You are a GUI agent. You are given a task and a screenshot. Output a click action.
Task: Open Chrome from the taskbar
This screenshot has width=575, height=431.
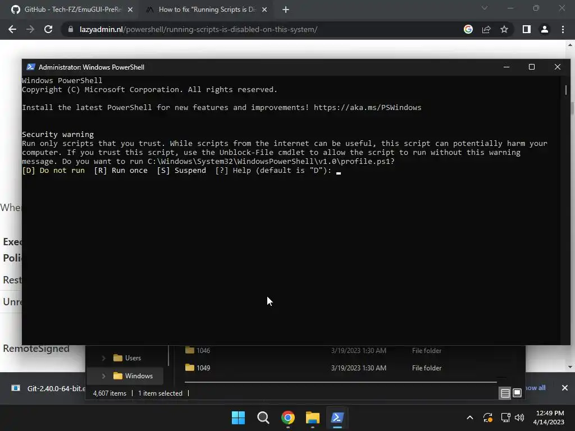coord(288,418)
